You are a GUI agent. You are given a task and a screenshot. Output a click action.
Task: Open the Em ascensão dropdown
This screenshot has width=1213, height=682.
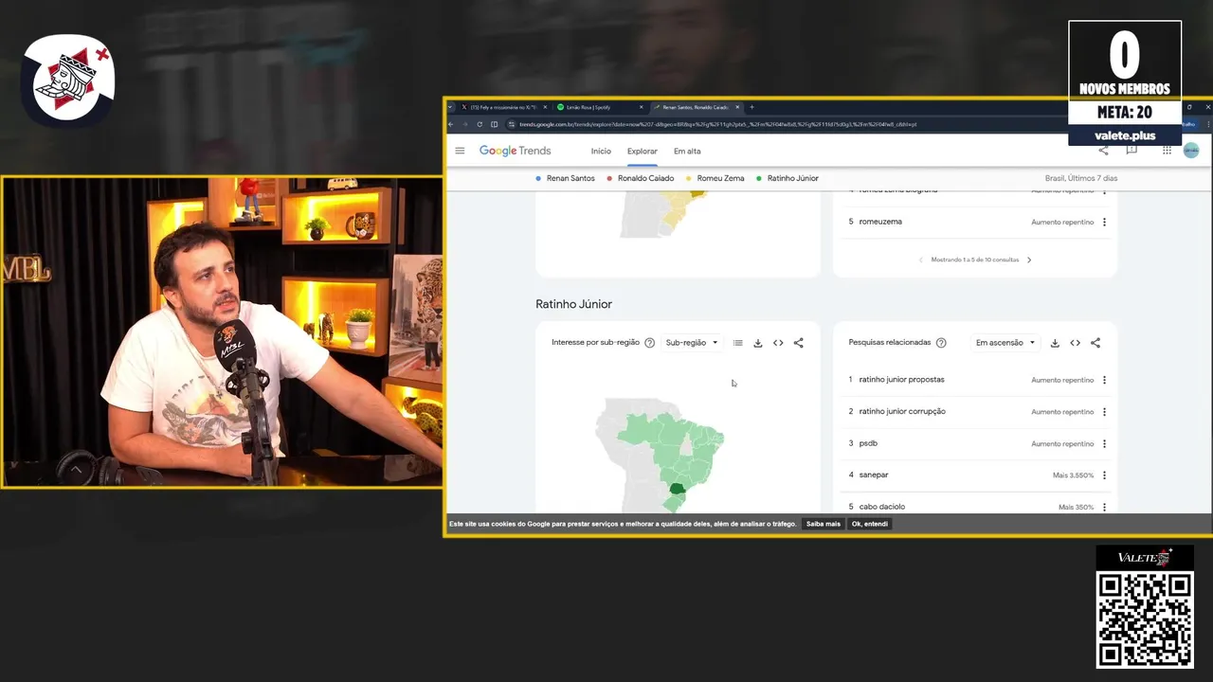[1005, 343]
